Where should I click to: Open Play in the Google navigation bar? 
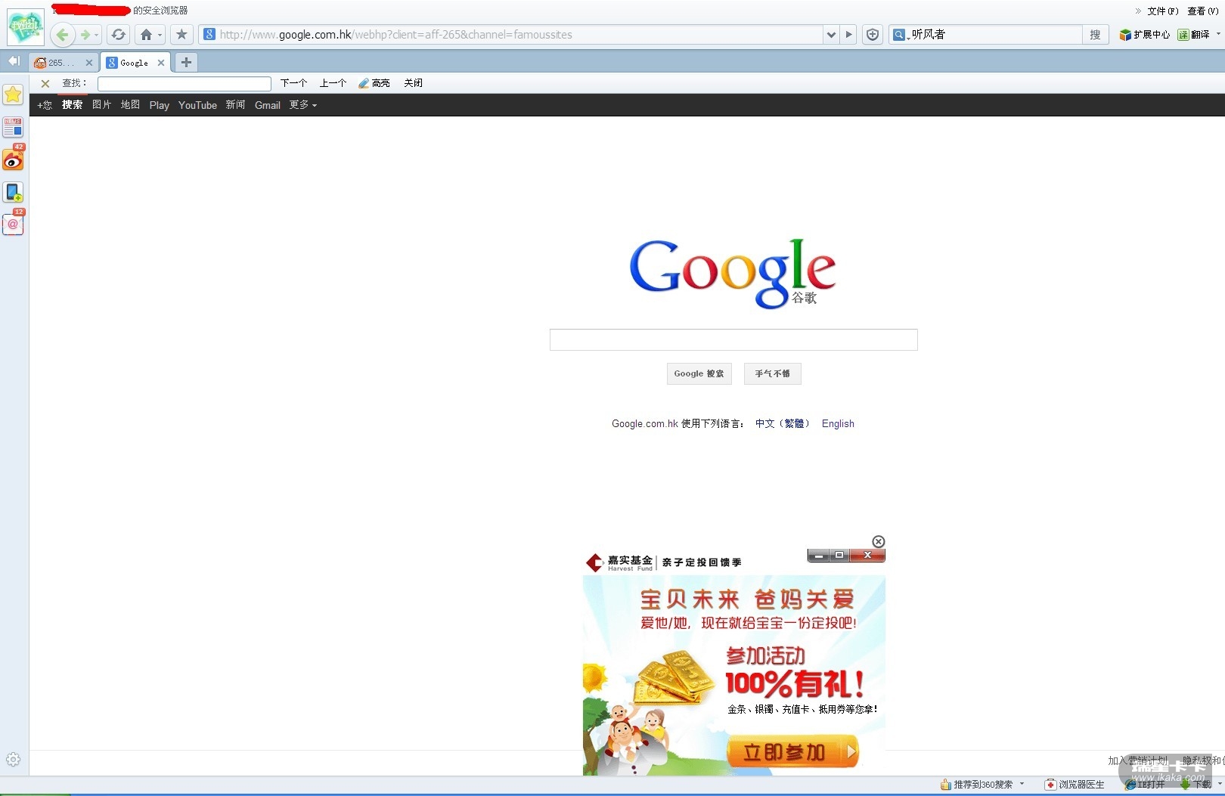160,105
